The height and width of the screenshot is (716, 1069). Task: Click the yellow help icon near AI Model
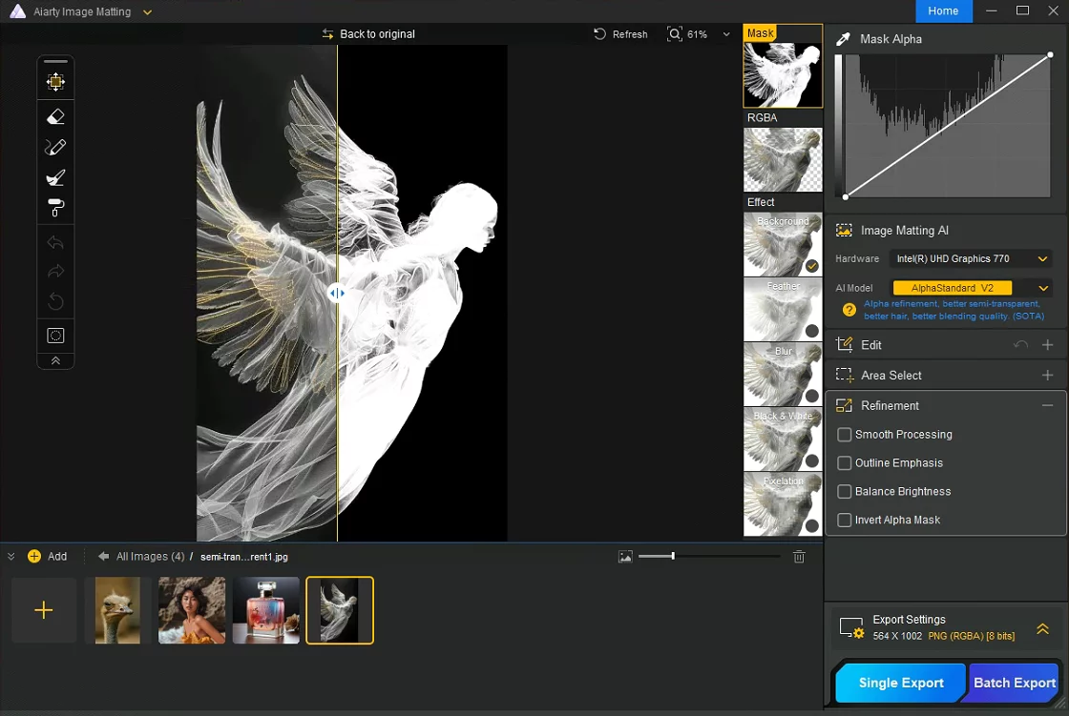coord(849,310)
